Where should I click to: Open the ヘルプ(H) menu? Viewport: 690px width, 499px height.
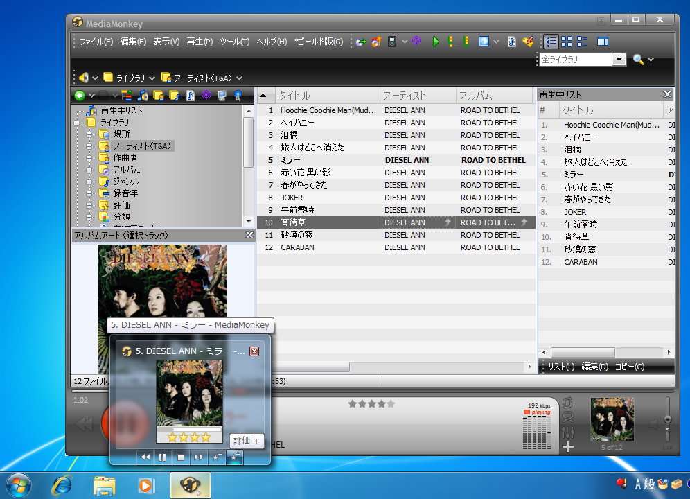[272, 42]
